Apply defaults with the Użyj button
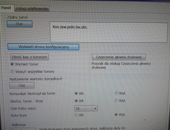Image resolution: width=170 pixels, height=130 pixels. 22,85
